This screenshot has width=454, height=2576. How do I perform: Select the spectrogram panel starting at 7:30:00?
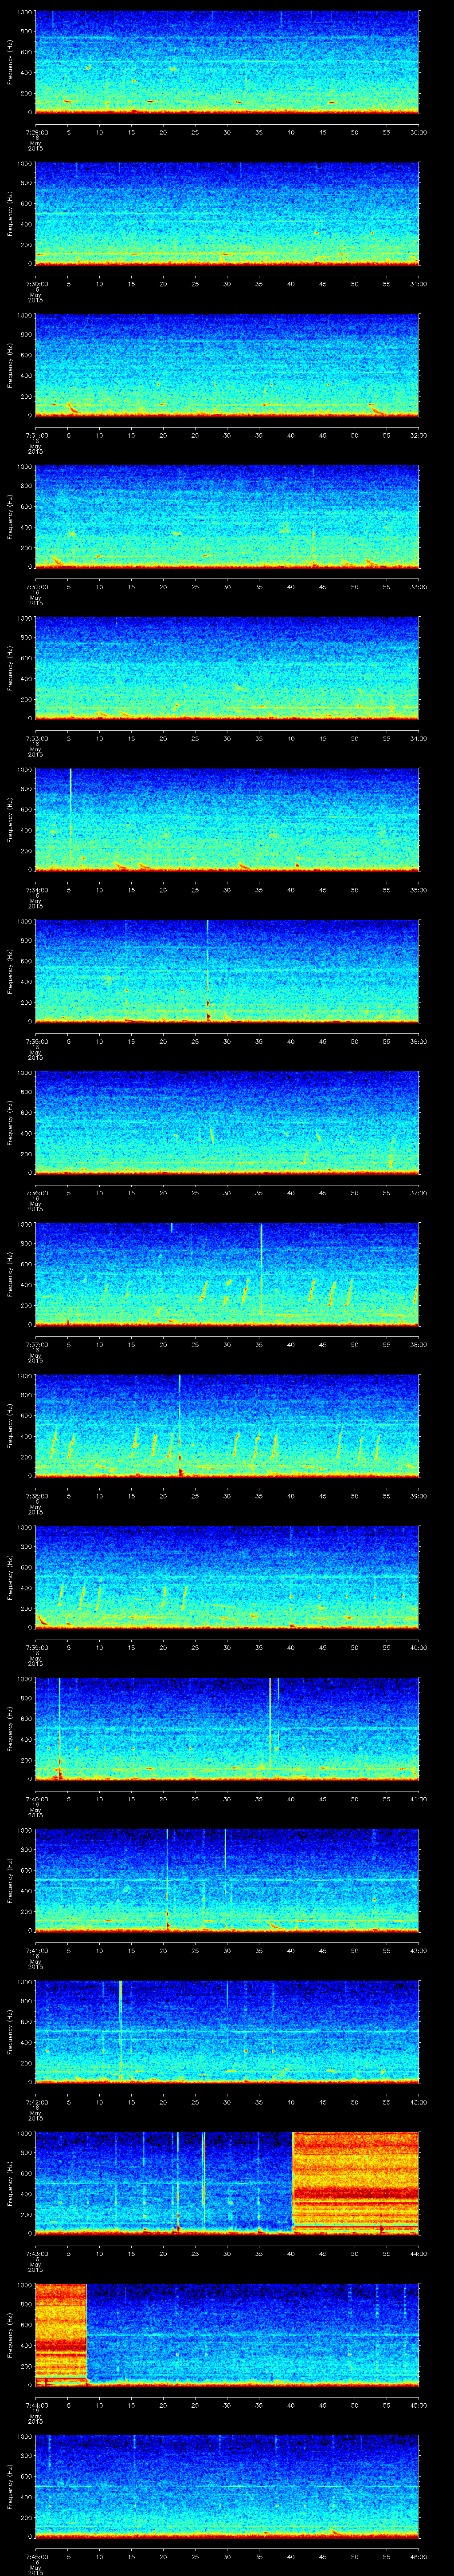click(227, 213)
